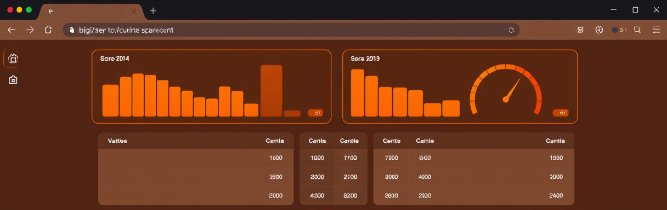
Task: Select the second sidebar icon below home
Action: [x=13, y=80]
